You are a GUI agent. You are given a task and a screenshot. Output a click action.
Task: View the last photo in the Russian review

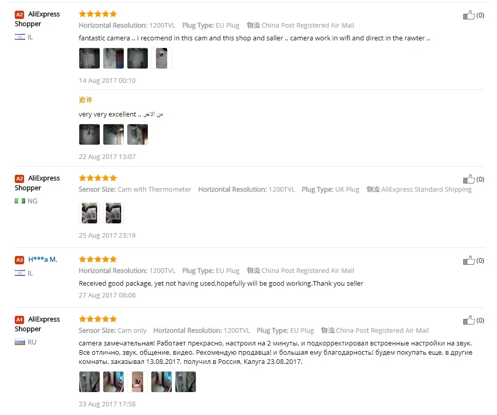click(186, 382)
